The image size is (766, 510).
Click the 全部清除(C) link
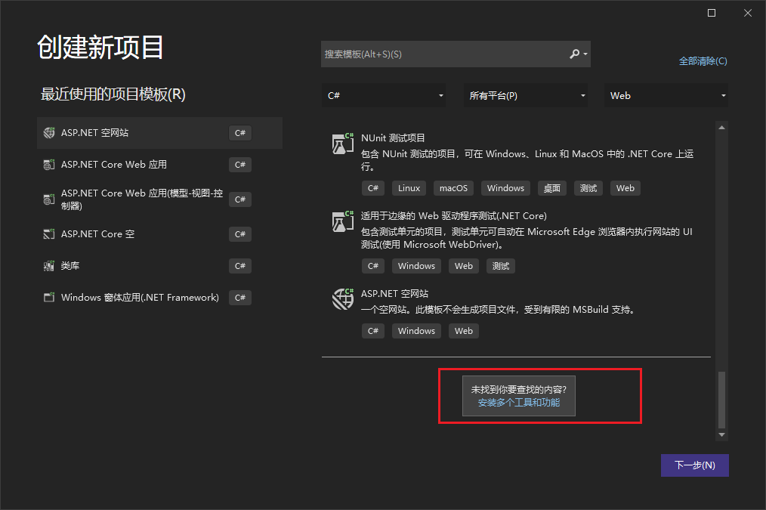coord(703,61)
